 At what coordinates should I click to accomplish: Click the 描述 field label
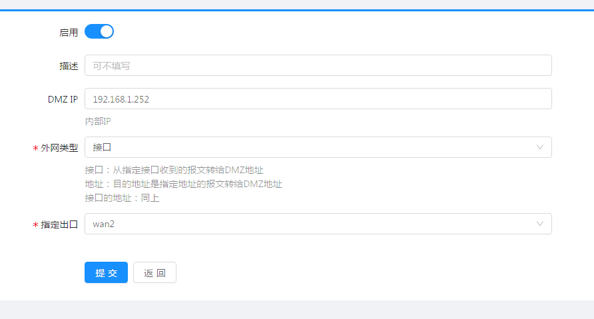pos(69,66)
